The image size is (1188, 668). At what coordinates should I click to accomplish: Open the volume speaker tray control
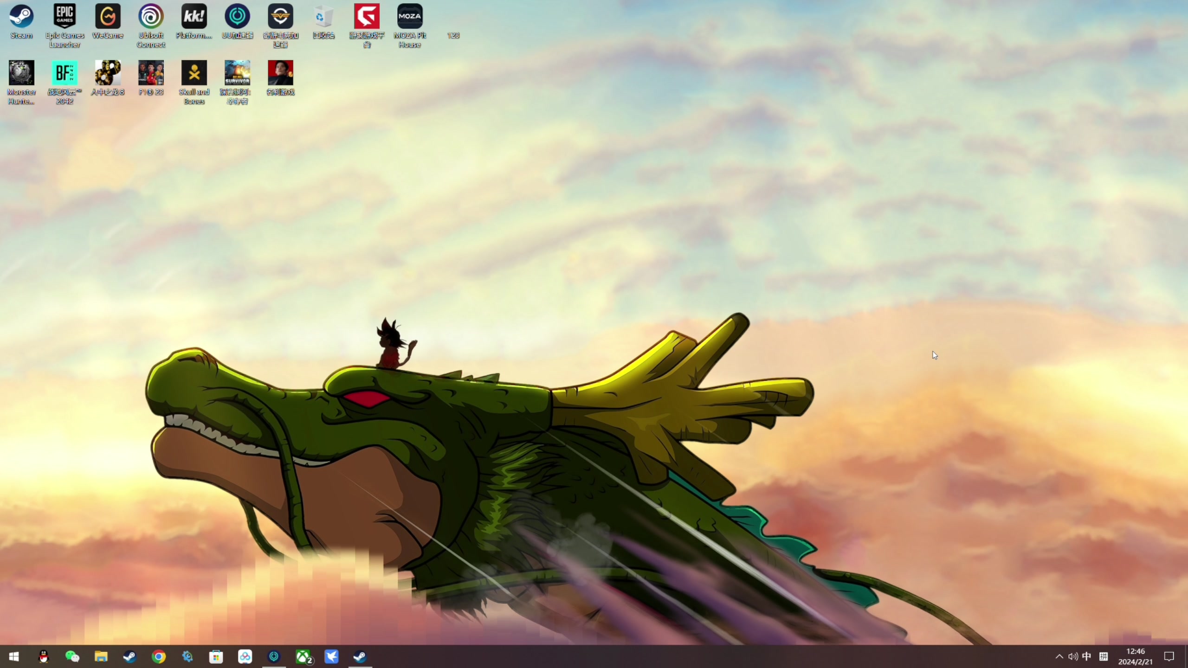click(1072, 656)
